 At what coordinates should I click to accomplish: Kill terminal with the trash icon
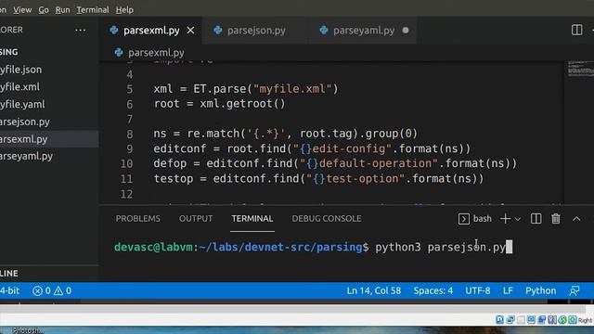click(x=556, y=219)
